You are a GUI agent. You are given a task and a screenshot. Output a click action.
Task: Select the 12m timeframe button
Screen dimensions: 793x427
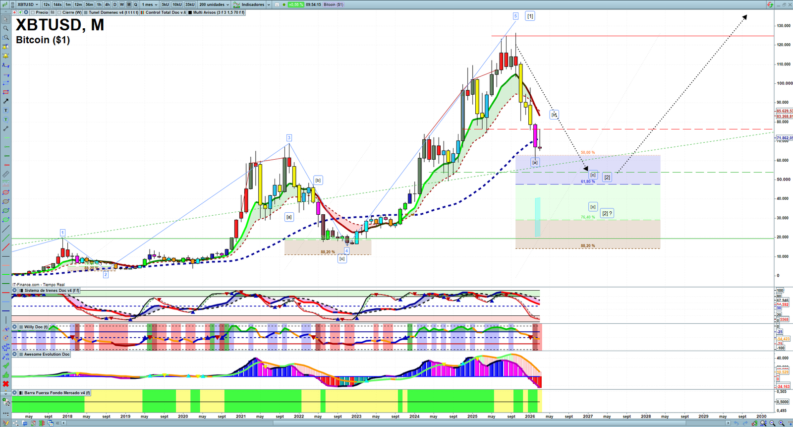78,4
